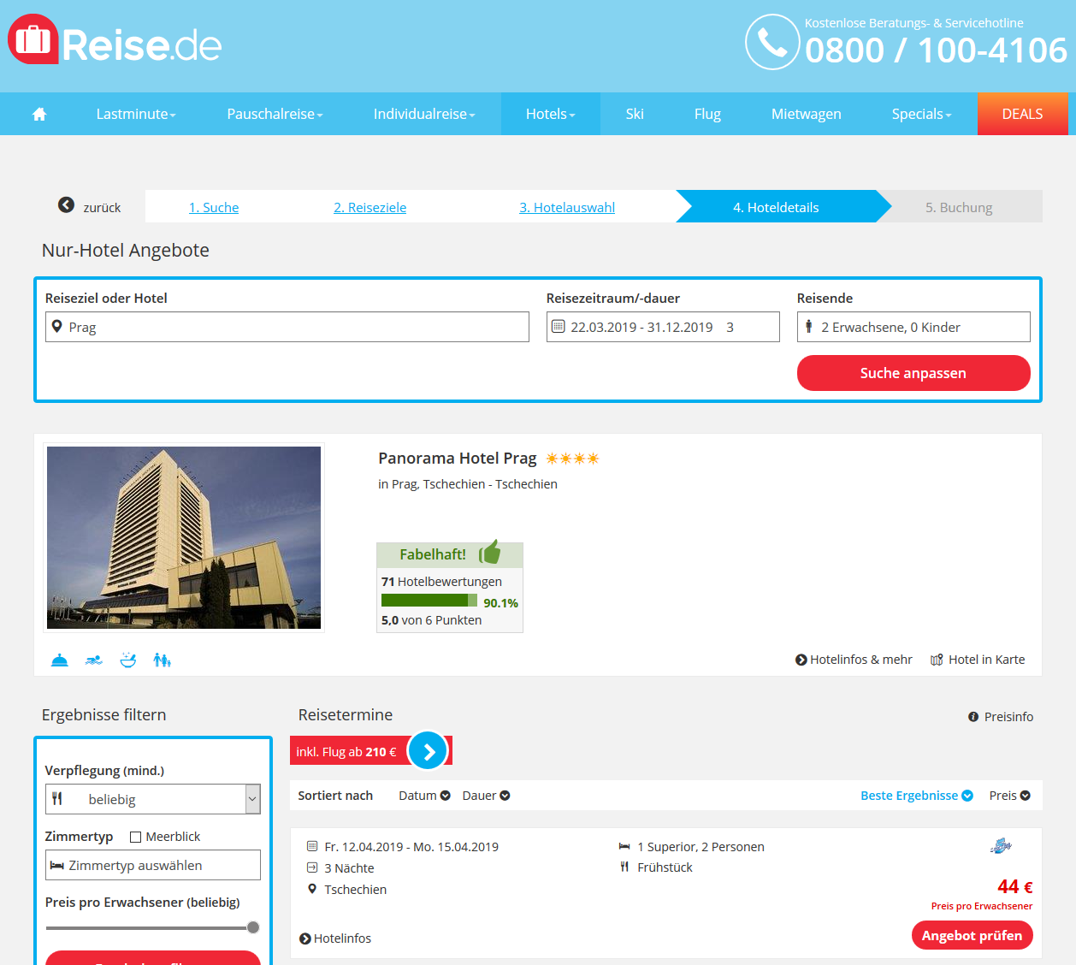Open the Hotel in Karte link
Image resolution: width=1076 pixels, height=965 pixels.
[x=978, y=660]
